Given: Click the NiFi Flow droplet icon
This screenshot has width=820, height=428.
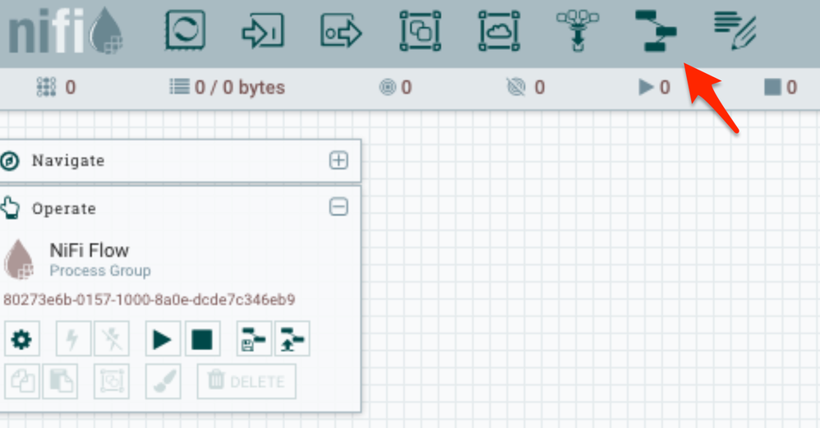Looking at the screenshot, I should 19,259.
